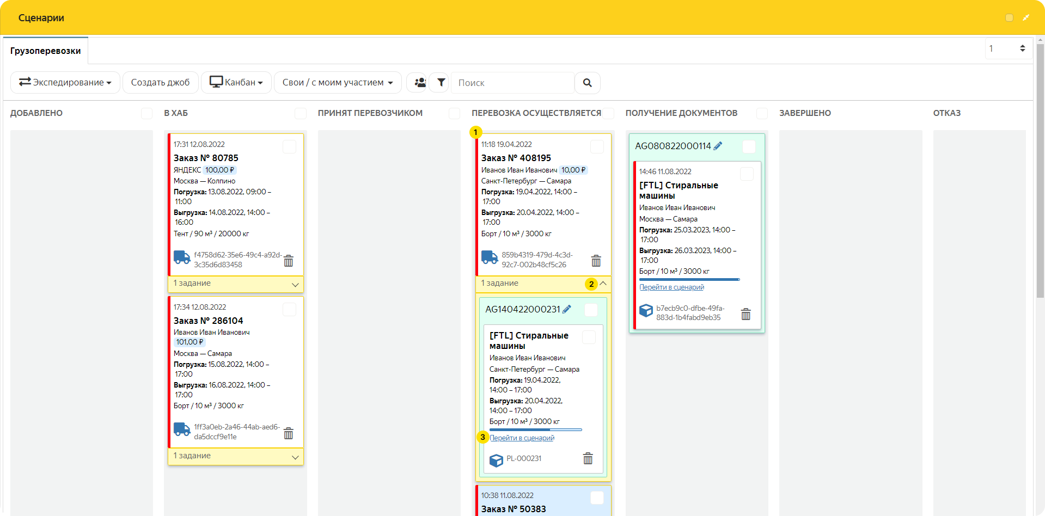This screenshot has height=516, width=1045.
Task: Click into the Поиск search field
Action: point(512,83)
